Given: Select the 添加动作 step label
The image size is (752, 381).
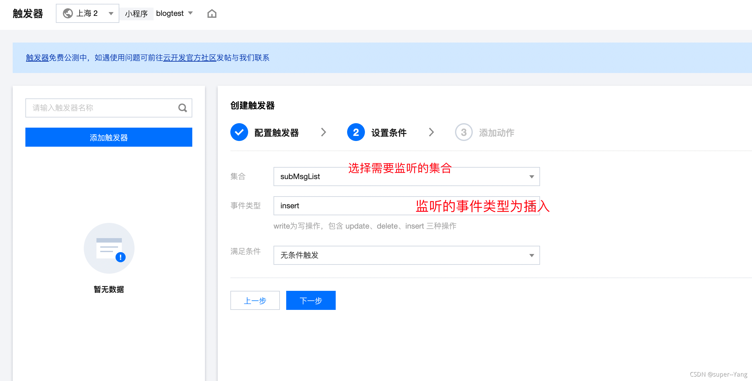Looking at the screenshot, I should (496, 133).
